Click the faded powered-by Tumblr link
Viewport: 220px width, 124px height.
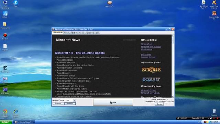click(x=129, y=40)
